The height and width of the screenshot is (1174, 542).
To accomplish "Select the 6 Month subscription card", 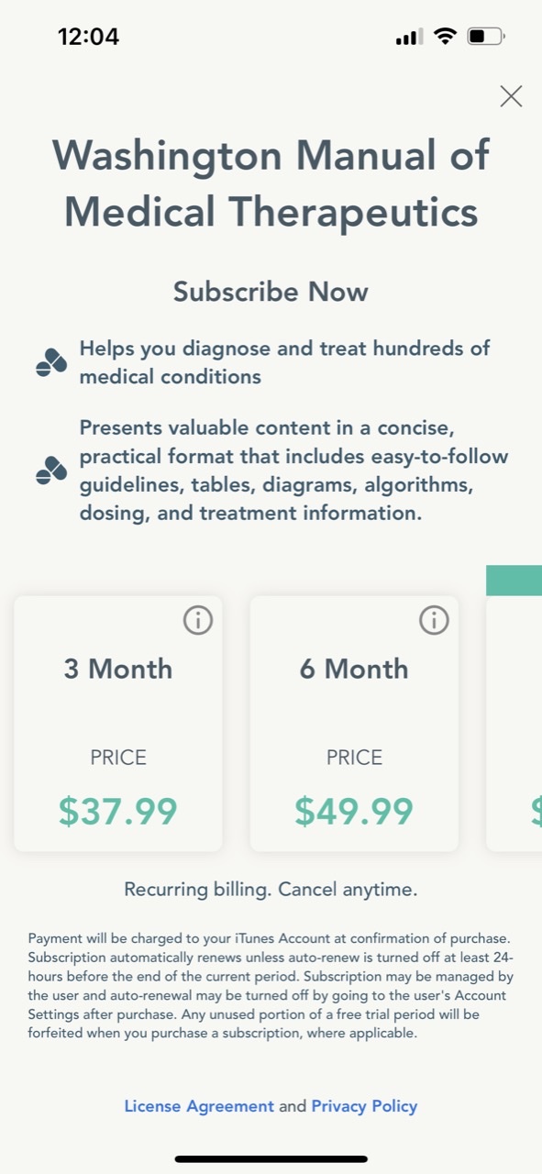I will (354, 723).
